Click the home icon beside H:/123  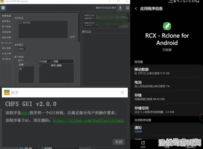20,23
